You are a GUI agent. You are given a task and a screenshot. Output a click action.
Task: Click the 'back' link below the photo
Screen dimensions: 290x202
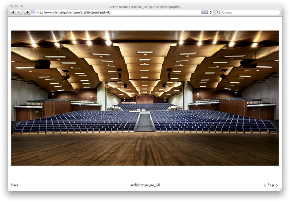[x=15, y=185]
